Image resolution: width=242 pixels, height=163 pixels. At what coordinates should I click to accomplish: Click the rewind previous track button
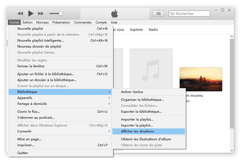[x=20, y=14]
